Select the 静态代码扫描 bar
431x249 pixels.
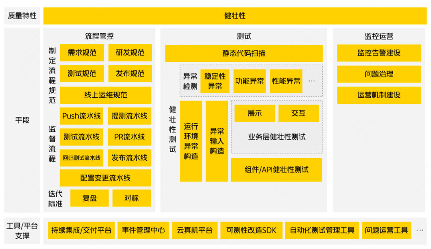[x=244, y=53]
